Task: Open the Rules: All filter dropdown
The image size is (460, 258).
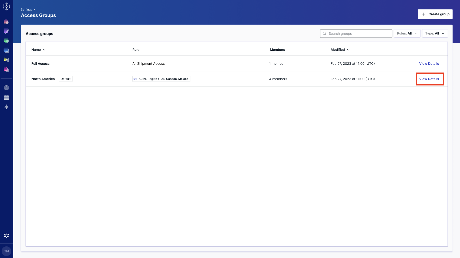Action: (x=407, y=33)
